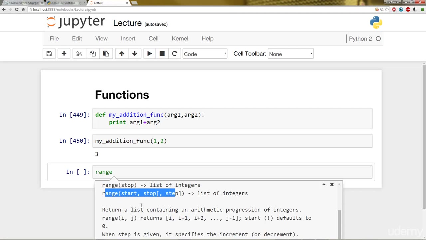Open the Insert menu
426x240 pixels.
(128, 39)
